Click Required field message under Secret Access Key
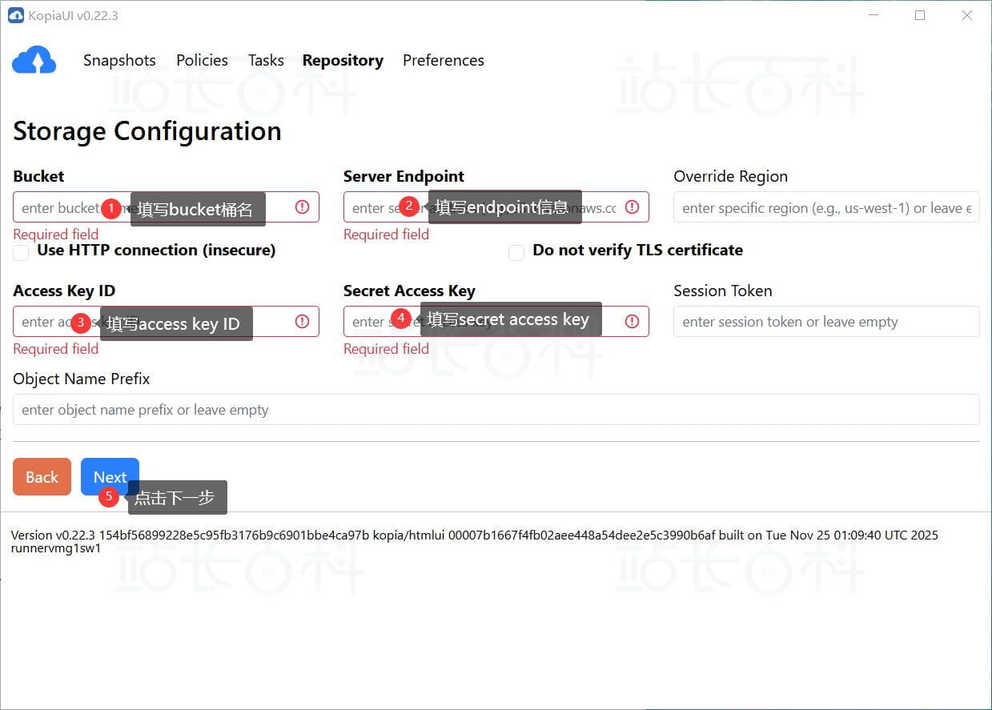The height and width of the screenshot is (710, 992). coord(386,349)
